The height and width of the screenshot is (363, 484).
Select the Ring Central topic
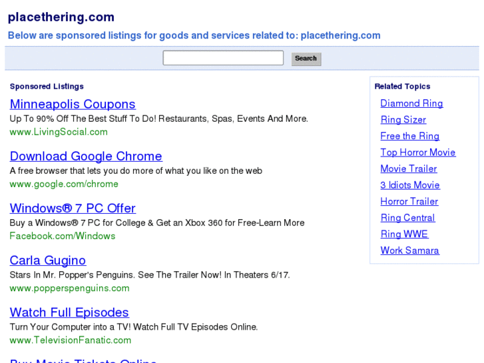(407, 218)
